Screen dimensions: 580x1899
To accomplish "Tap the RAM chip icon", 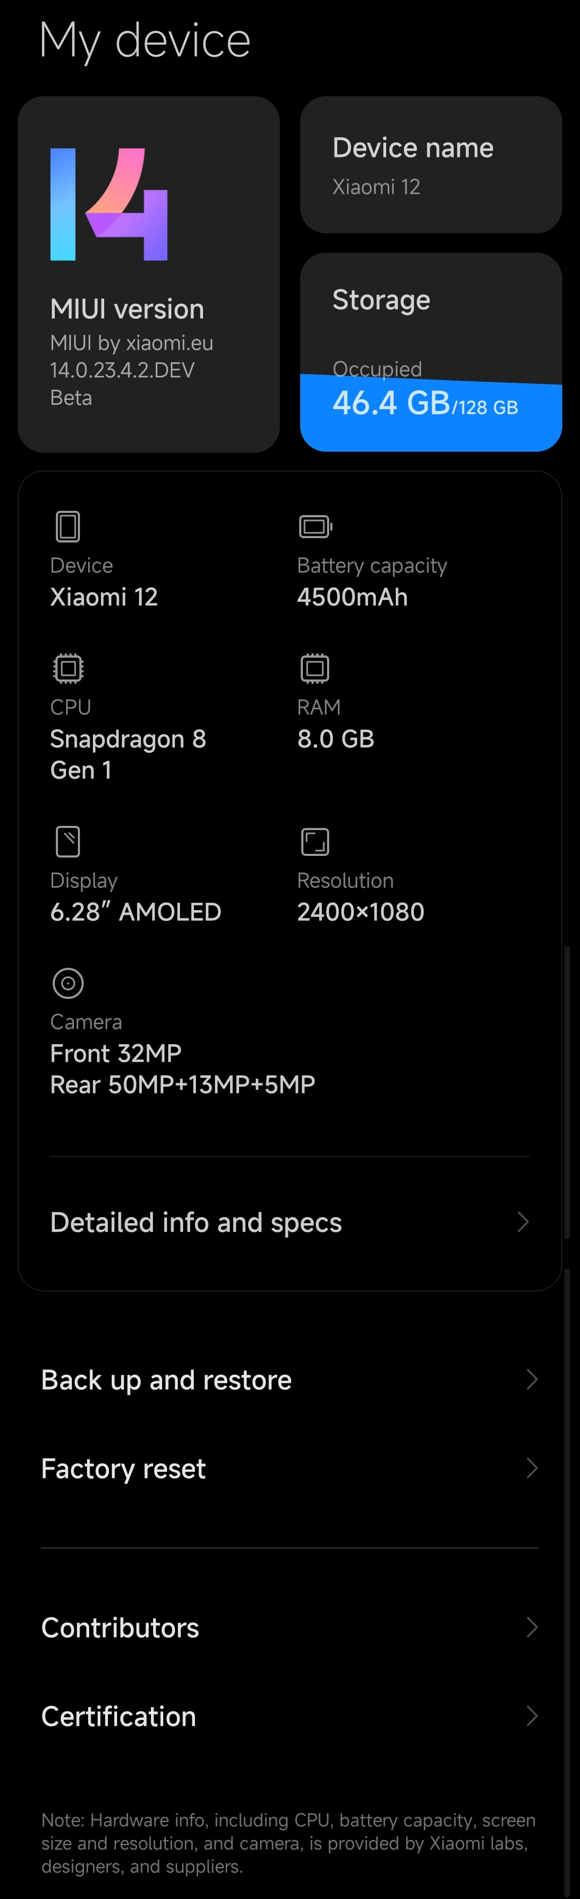I will coord(315,668).
